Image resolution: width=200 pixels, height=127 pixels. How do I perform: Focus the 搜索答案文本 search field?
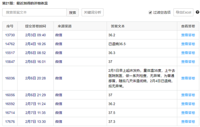[x=34, y=12]
